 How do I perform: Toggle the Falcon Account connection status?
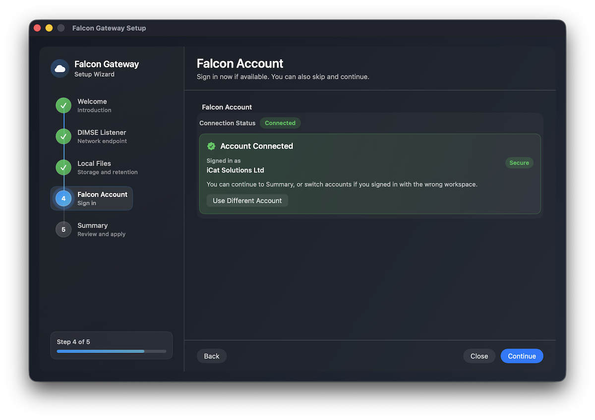280,122
